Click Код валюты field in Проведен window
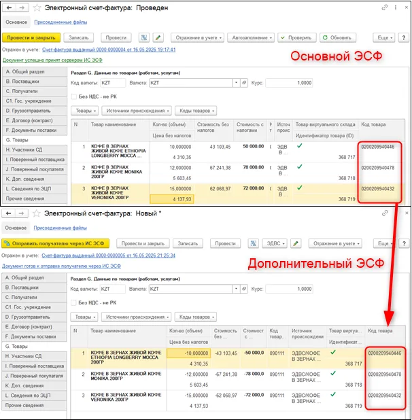This screenshot has height=420, width=412. click(112, 83)
